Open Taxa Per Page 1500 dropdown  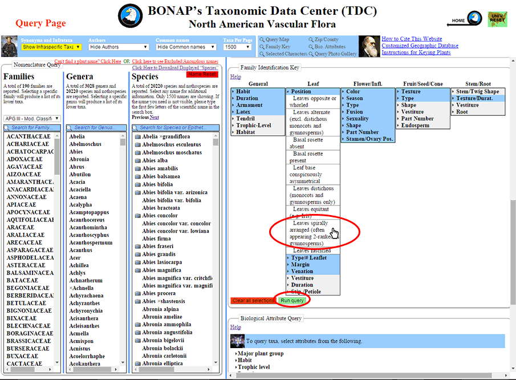point(237,47)
